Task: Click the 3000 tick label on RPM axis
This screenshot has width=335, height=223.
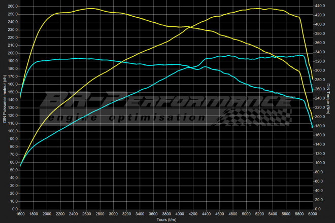Action: (113, 215)
